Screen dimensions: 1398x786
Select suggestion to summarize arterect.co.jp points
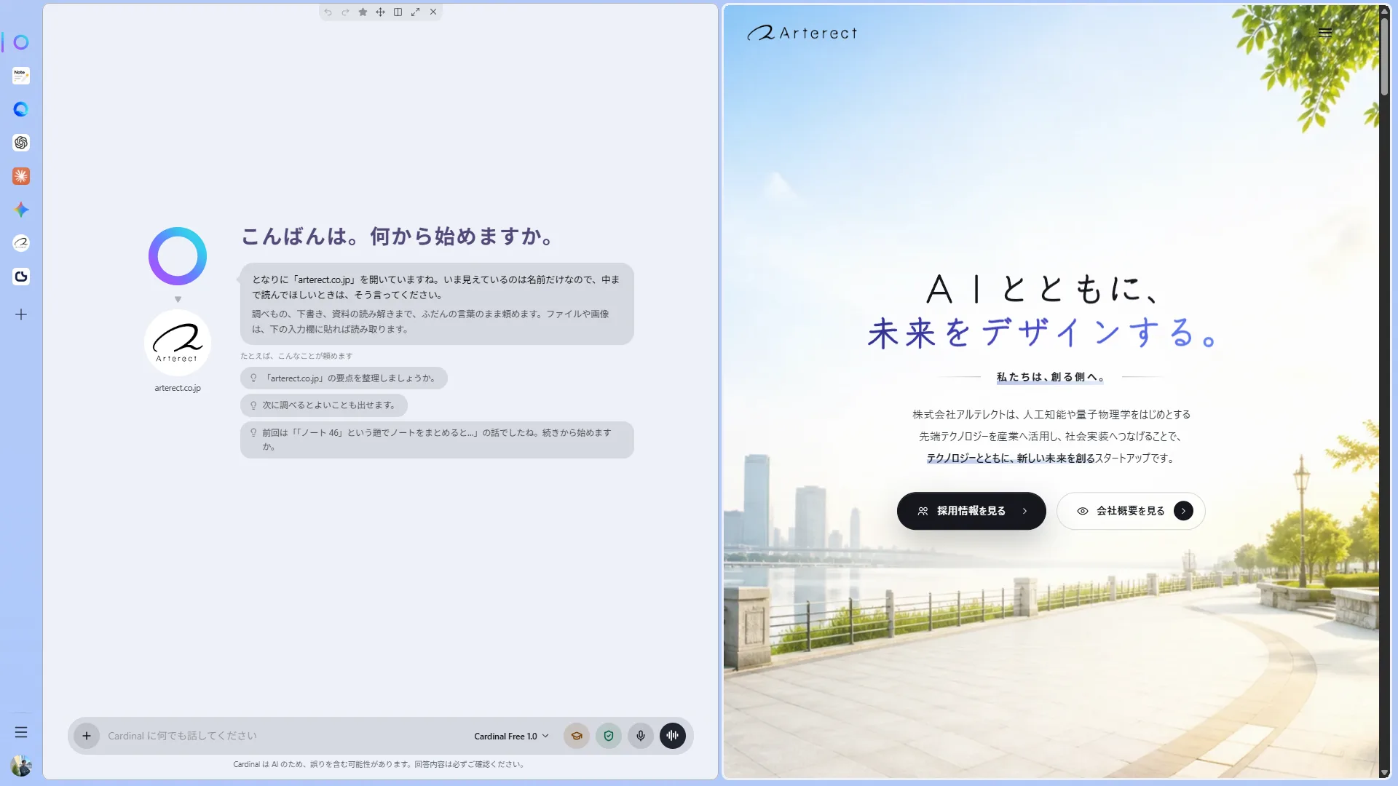coord(344,378)
